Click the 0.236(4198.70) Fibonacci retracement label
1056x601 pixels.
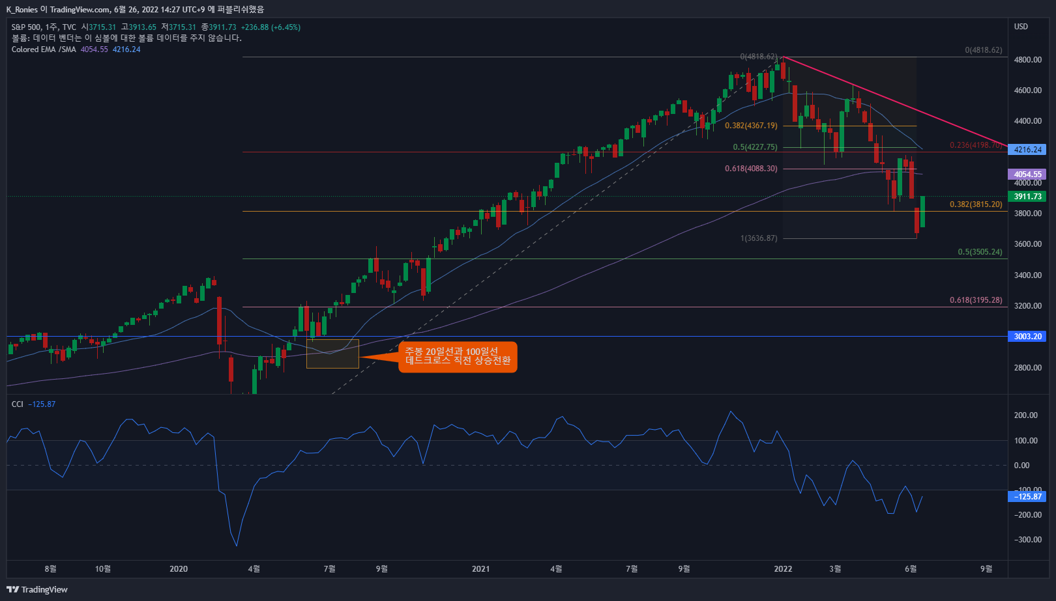pyautogui.click(x=976, y=145)
